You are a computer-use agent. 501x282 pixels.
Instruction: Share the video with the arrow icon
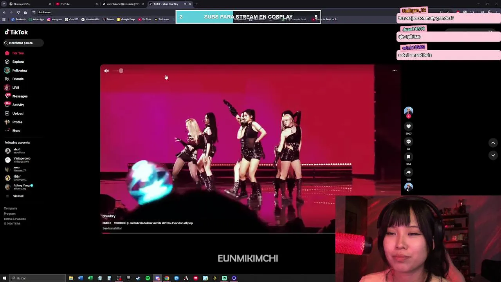pos(409,172)
